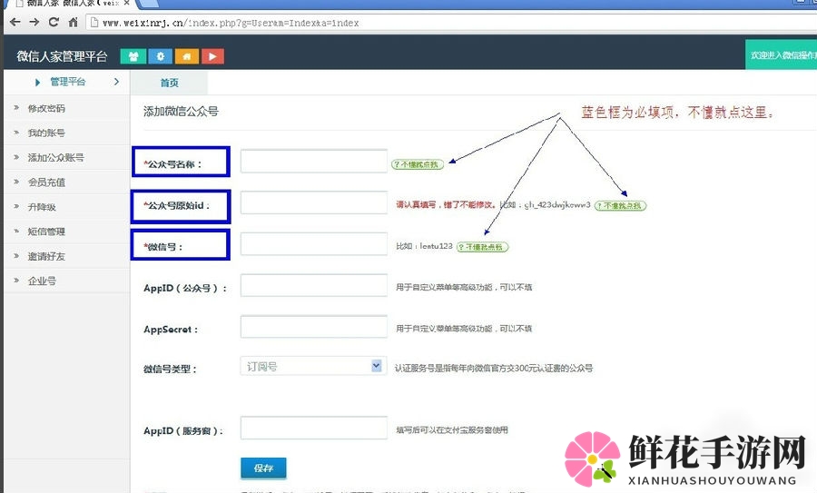Viewport: 817px width, 493px height.
Task: Open the 微信号类型 订阅号 dropdown
Action: click(314, 366)
